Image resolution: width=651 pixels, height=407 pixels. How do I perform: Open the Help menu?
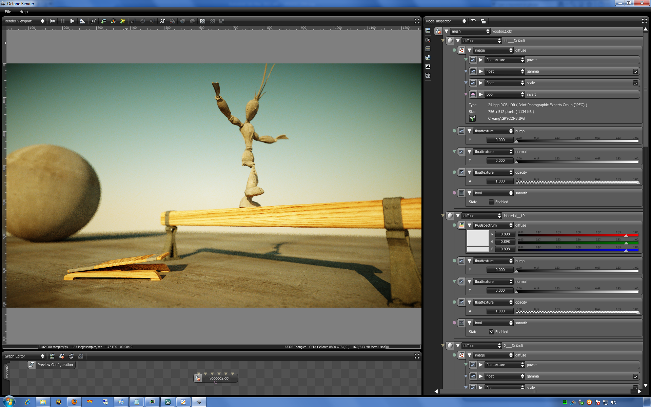[23, 12]
